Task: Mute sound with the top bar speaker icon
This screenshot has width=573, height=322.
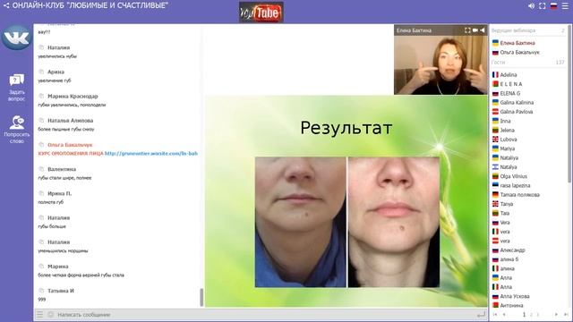Action: pyautogui.click(x=531, y=6)
